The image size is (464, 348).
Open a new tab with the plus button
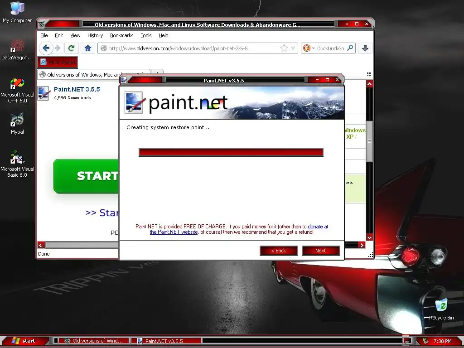[157, 72]
